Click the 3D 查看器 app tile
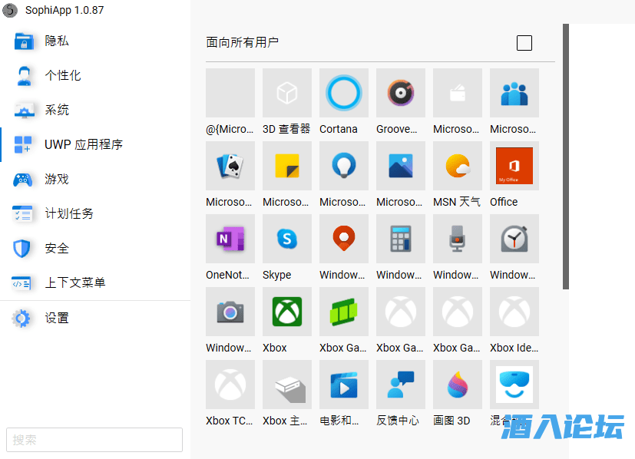The width and height of the screenshot is (635, 459). tap(287, 93)
